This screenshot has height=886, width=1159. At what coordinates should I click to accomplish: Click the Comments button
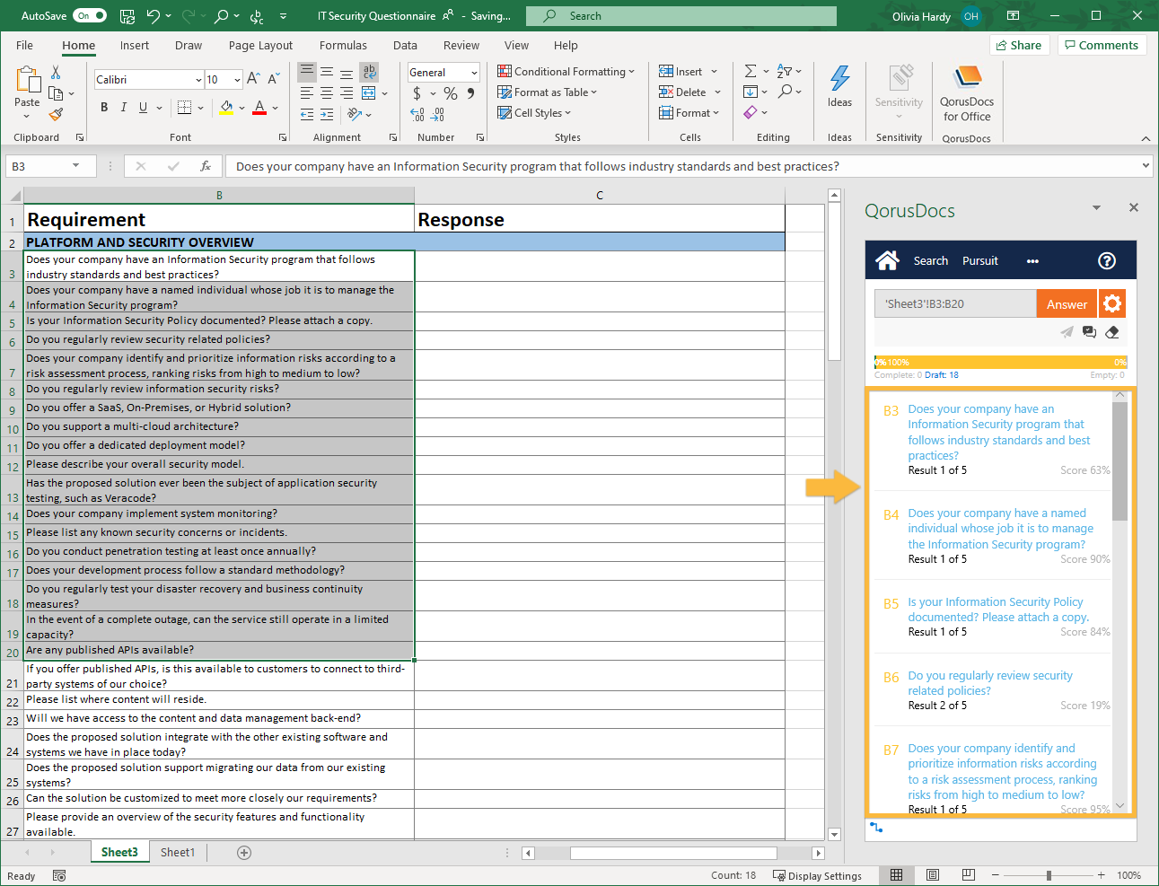(1101, 46)
